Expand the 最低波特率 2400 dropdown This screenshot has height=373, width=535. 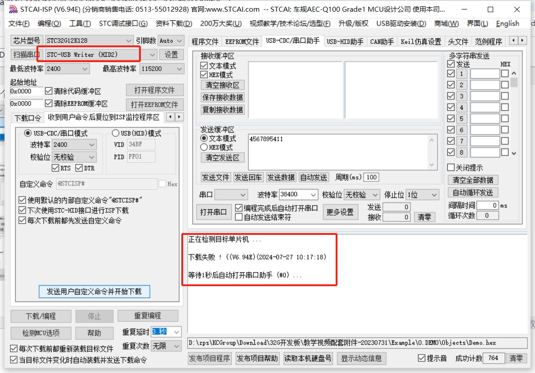click(x=85, y=69)
